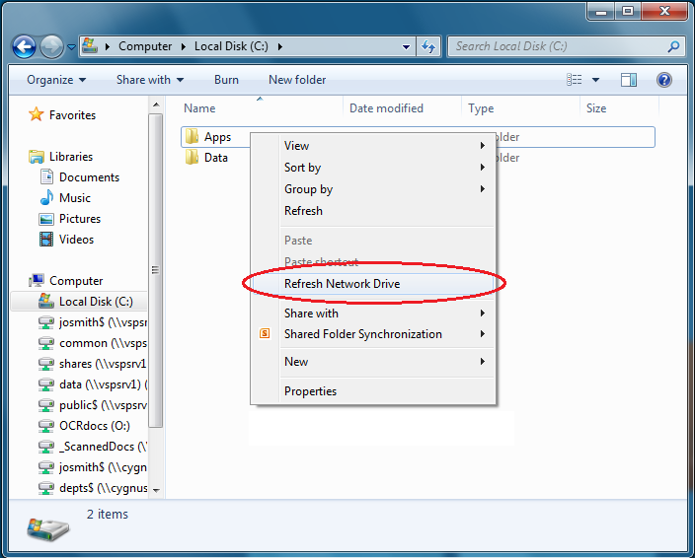The image size is (695, 558).
Task: Click the New folder button
Action: pyautogui.click(x=297, y=80)
